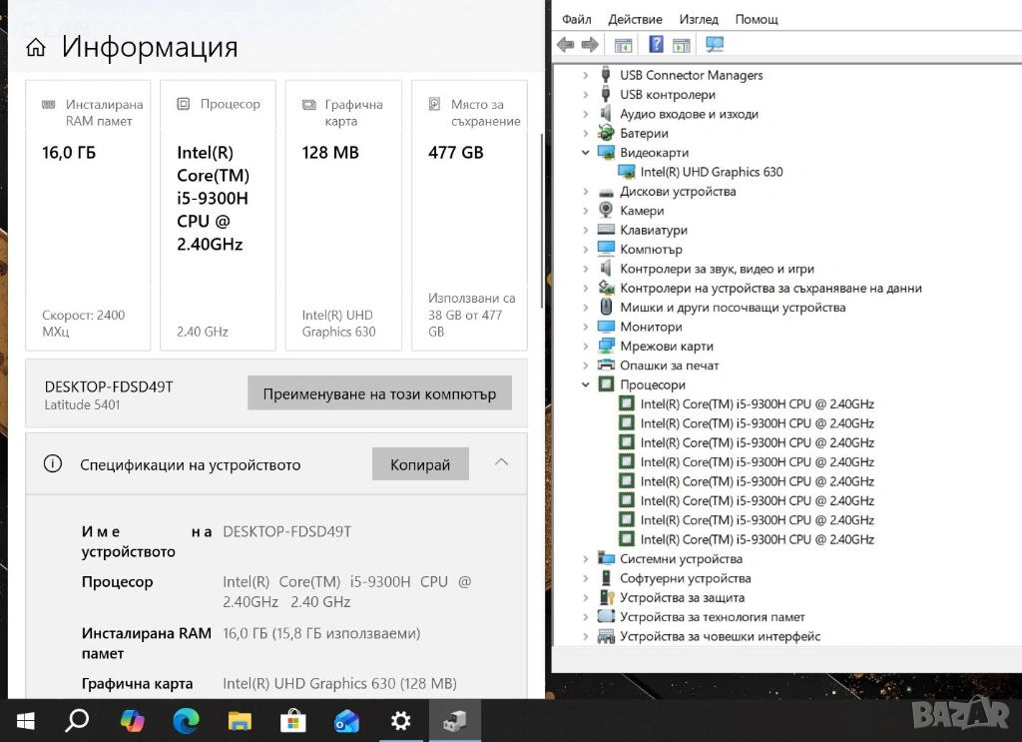This screenshot has width=1022, height=742.
Task: Open Microsoft Store from the taskbar
Action: (292, 720)
